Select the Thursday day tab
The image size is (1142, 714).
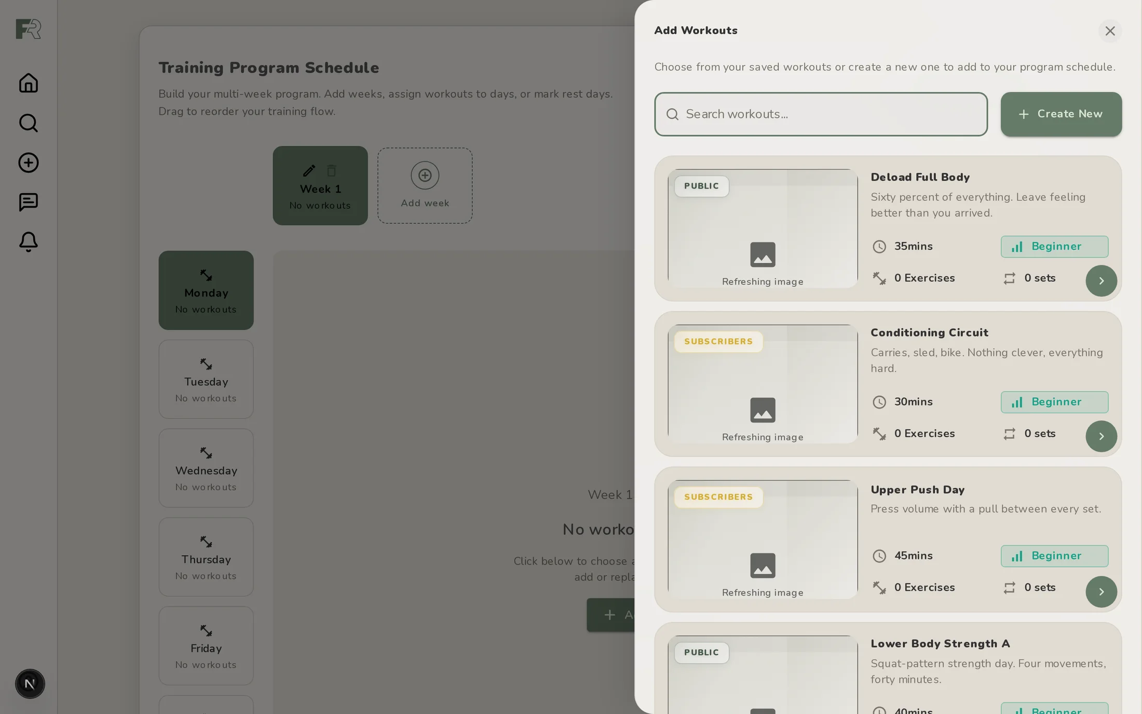[x=206, y=557]
